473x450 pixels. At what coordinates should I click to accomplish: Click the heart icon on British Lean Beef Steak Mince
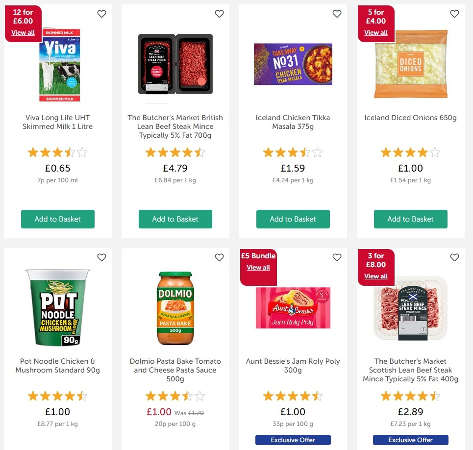pyautogui.click(x=219, y=14)
